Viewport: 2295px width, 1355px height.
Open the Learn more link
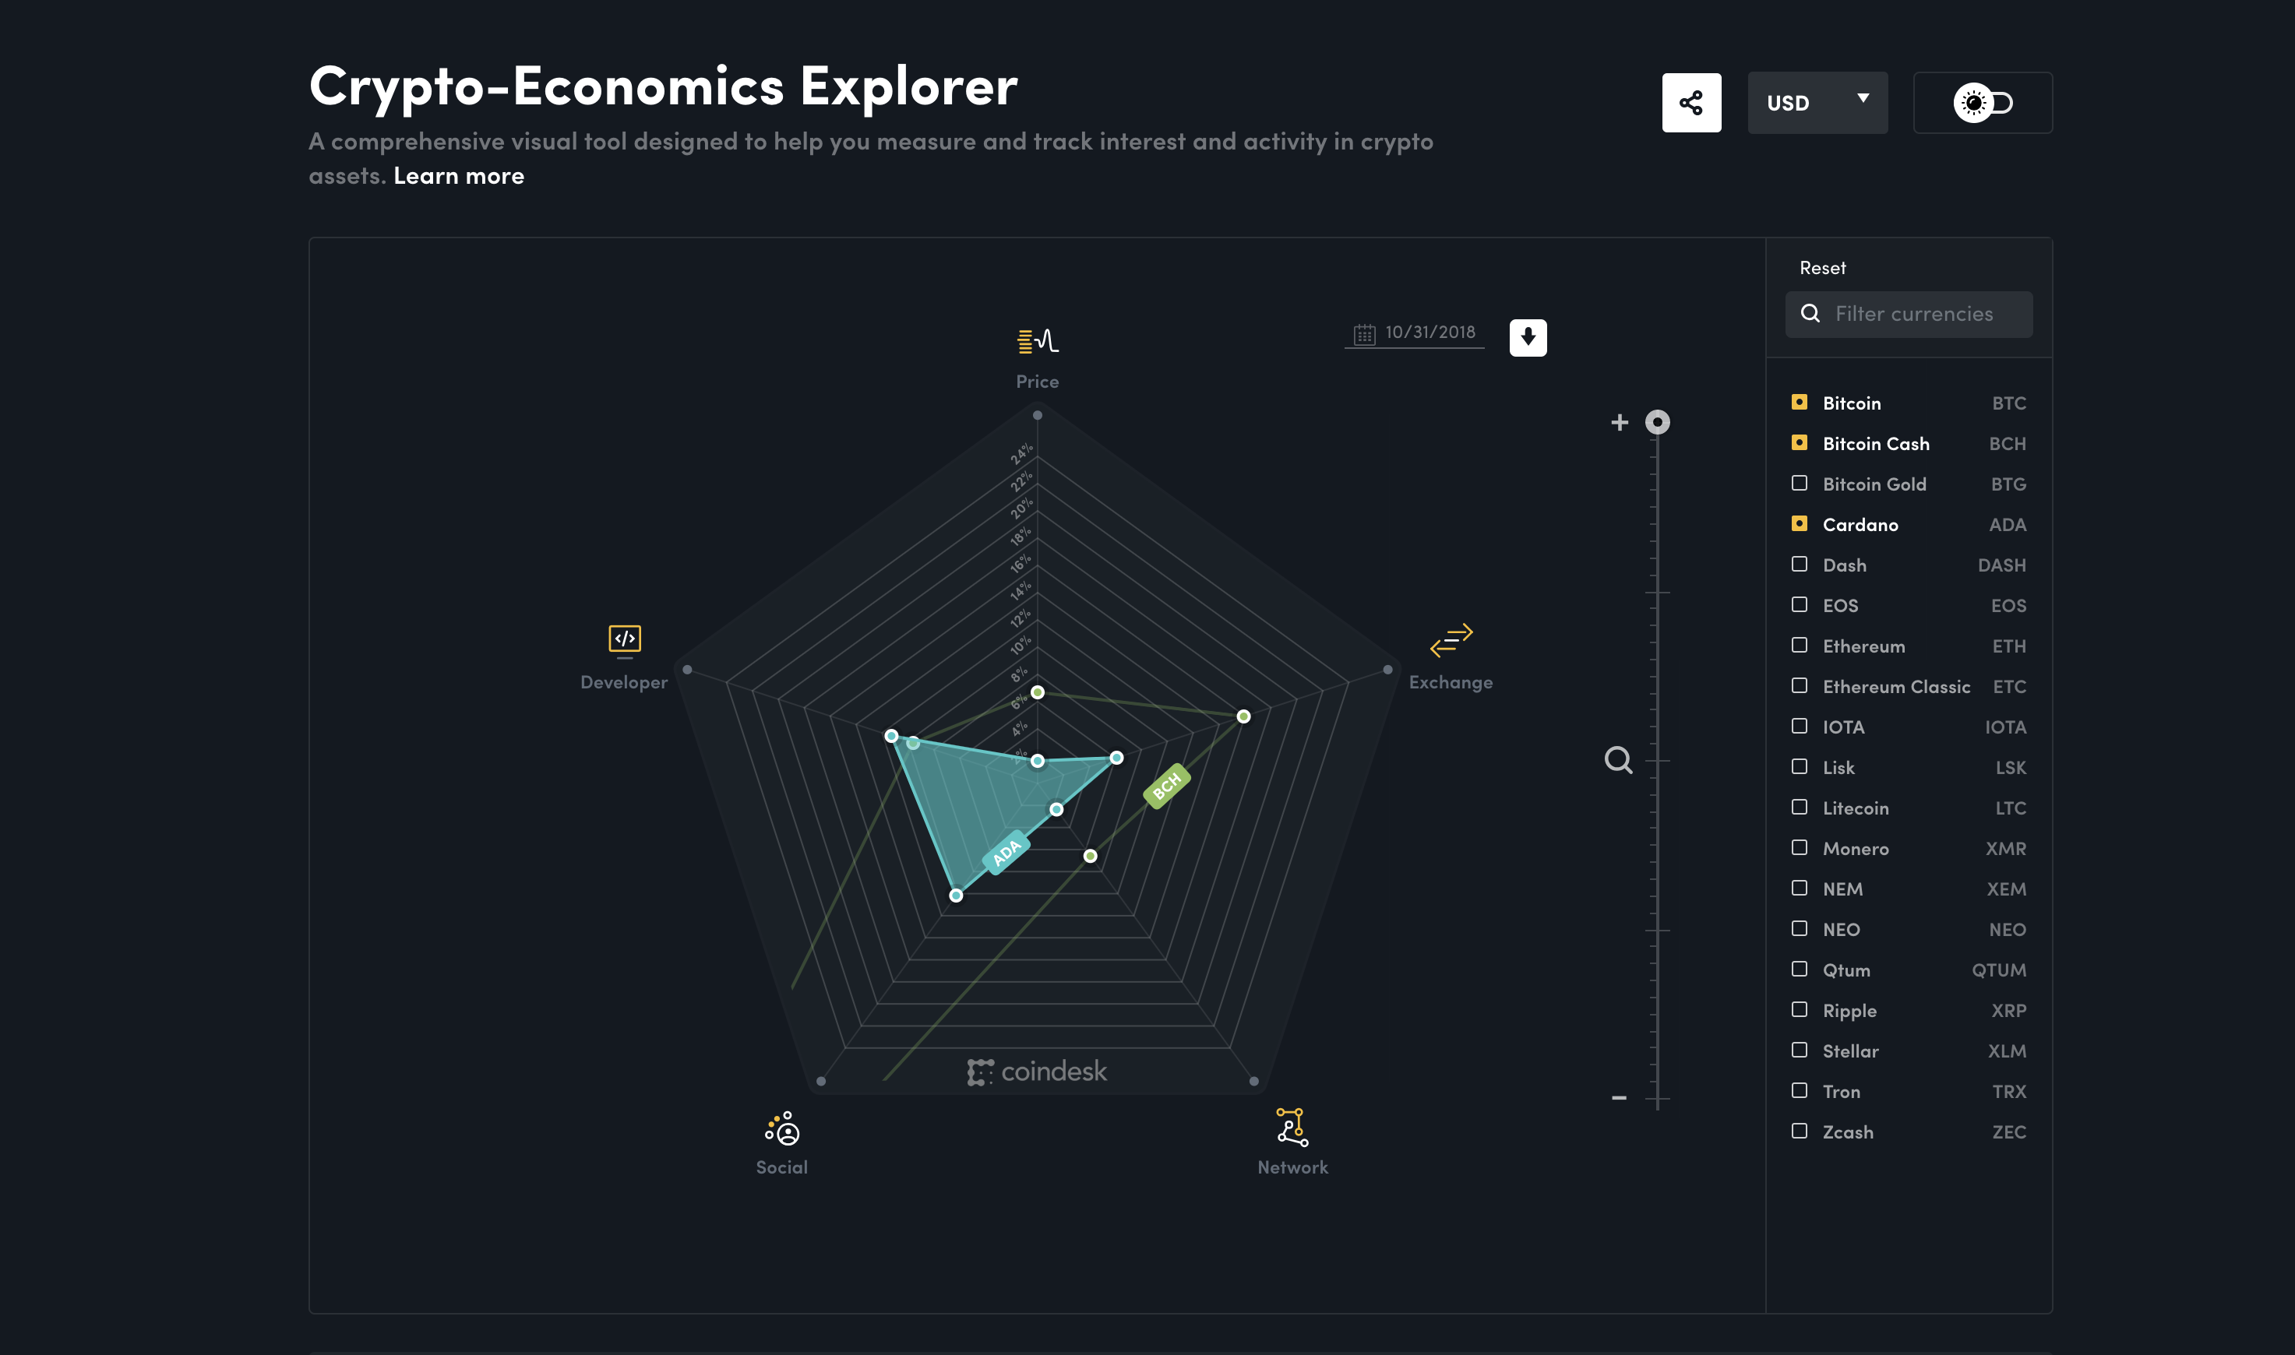click(458, 176)
